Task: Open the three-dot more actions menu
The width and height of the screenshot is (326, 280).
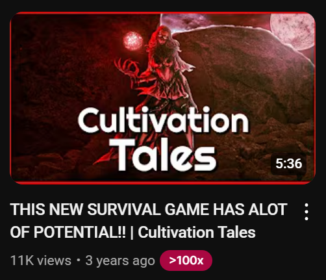Action: 306,212
